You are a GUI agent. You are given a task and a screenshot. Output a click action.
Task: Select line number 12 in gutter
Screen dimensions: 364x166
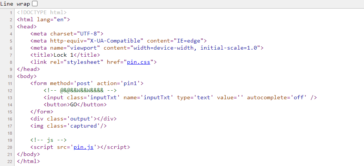[x=10, y=90]
